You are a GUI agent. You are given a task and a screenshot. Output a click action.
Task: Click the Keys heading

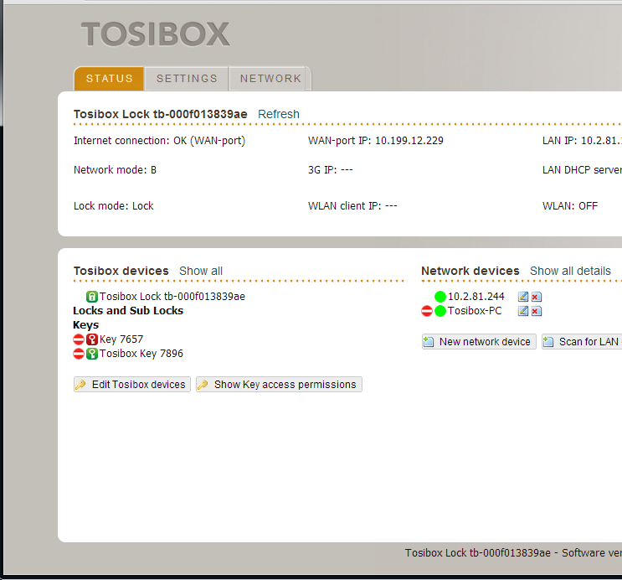click(85, 325)
